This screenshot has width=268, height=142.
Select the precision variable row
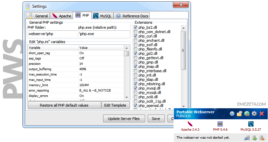(76, 64)
